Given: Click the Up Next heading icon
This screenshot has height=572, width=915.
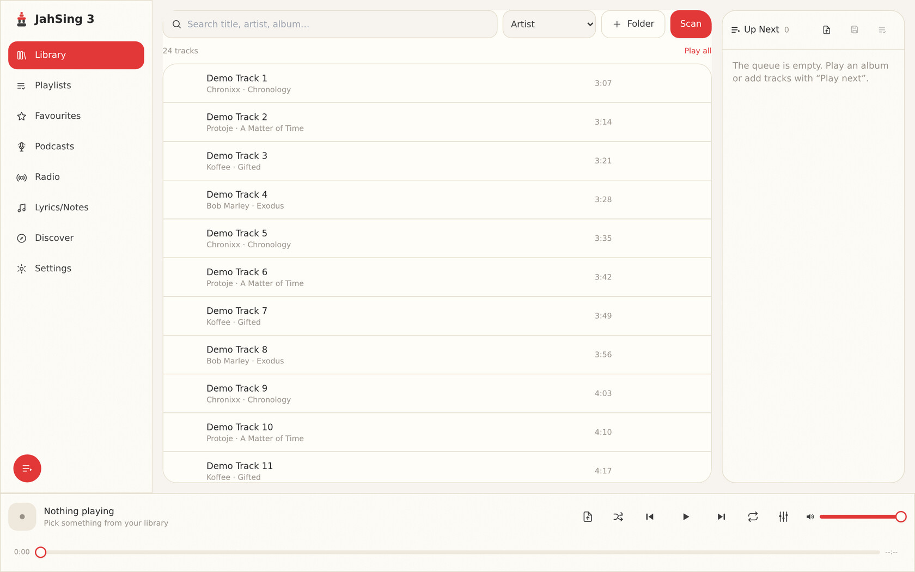Looking at the screenshot, I should 735,30.
